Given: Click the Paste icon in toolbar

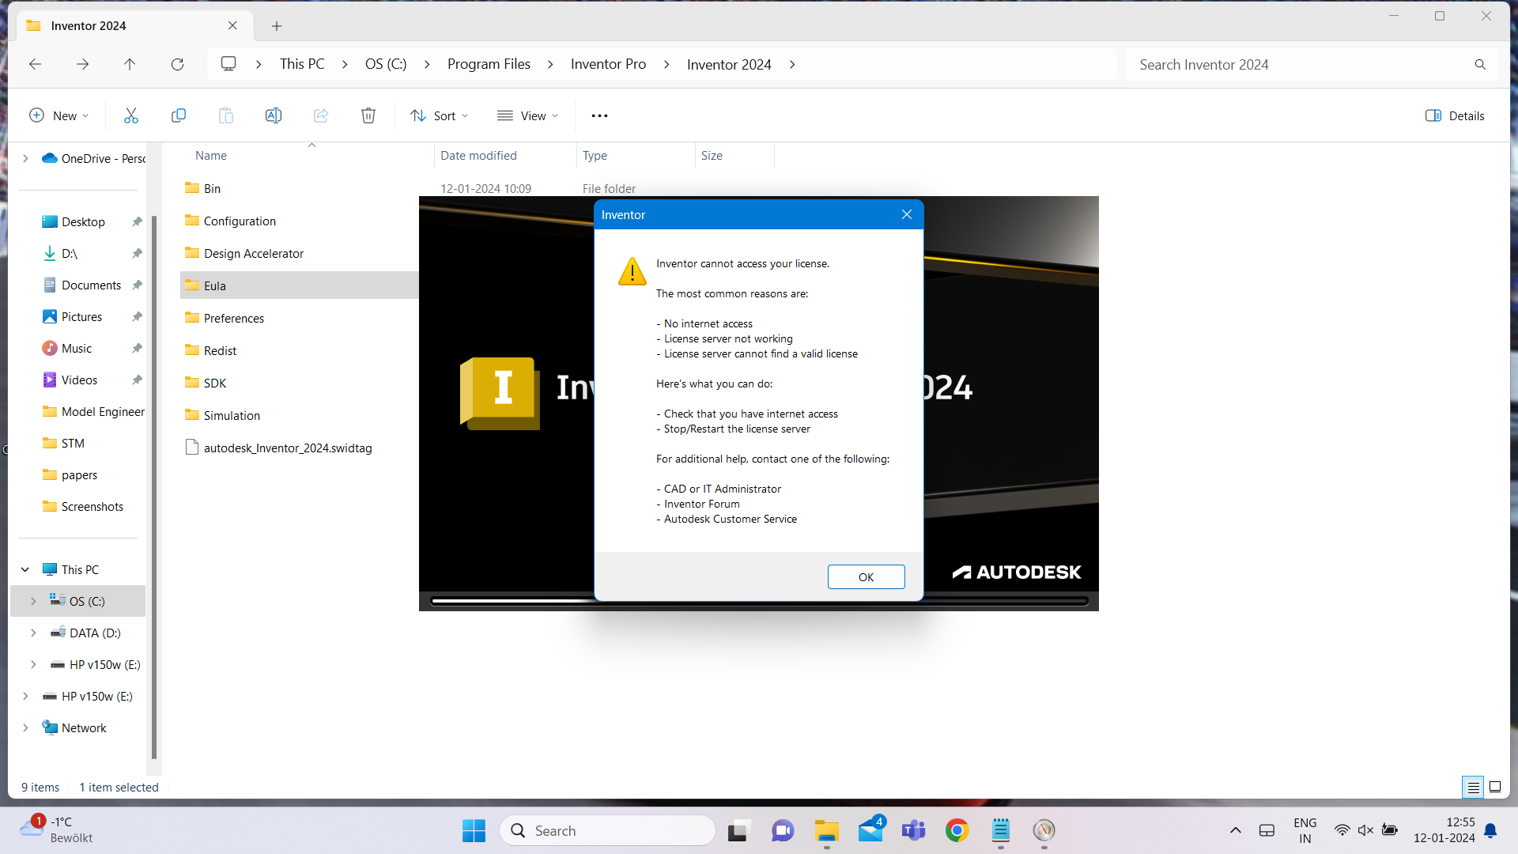Looking at the screenshot, I should click(226, 115).
